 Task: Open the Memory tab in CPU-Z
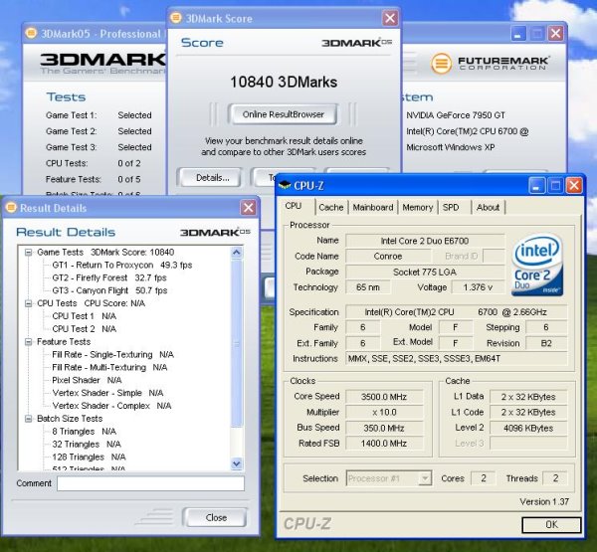click(418, 208)
